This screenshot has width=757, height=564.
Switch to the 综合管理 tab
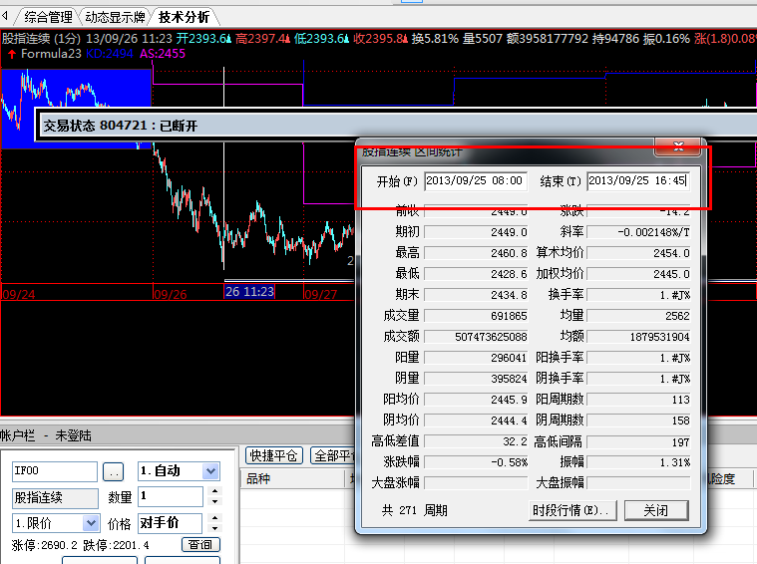click(x=47, y=17)
